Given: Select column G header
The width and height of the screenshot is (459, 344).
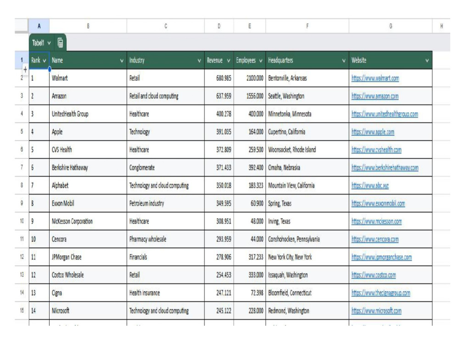Looking at the screenshot, I should 390,26.
